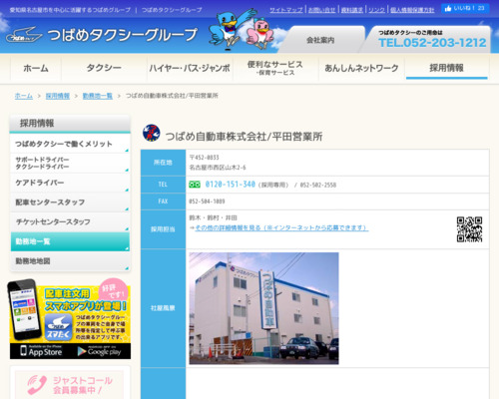Click the 採用情報 sidebar heading
This screenshot has height=399, width=499.
(70, 124)
